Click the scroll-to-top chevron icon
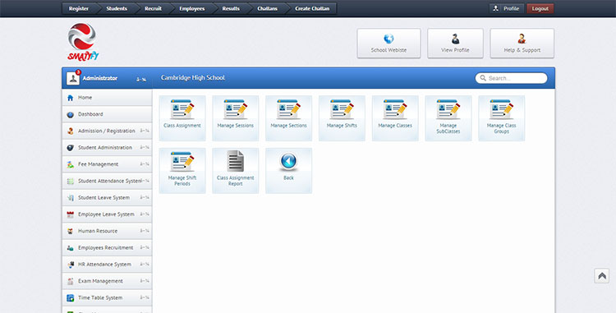 pos(601,276)
